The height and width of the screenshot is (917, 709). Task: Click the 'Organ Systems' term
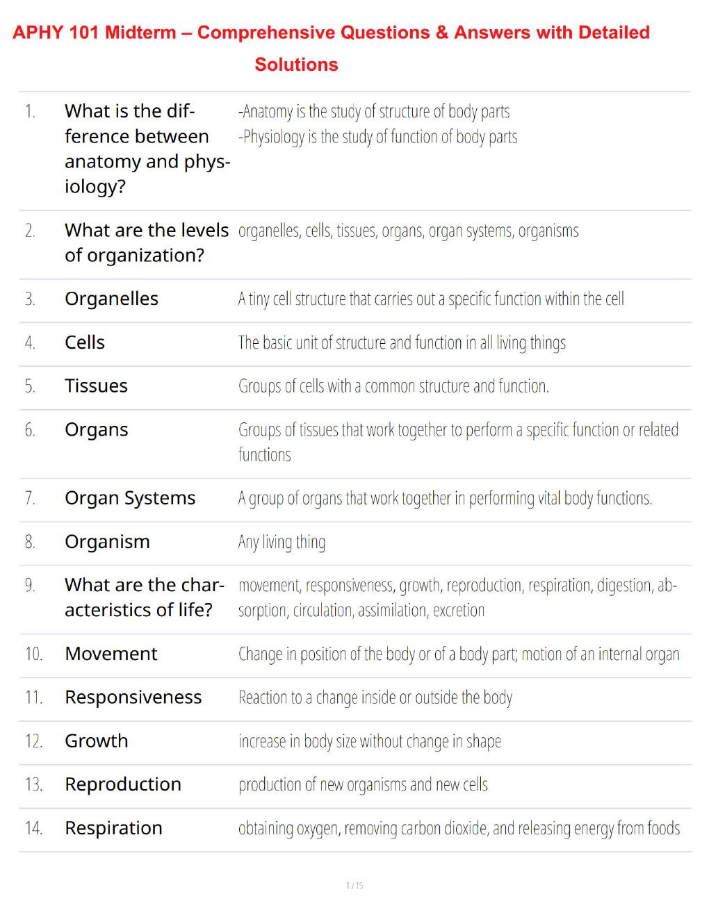coord(130,498)
